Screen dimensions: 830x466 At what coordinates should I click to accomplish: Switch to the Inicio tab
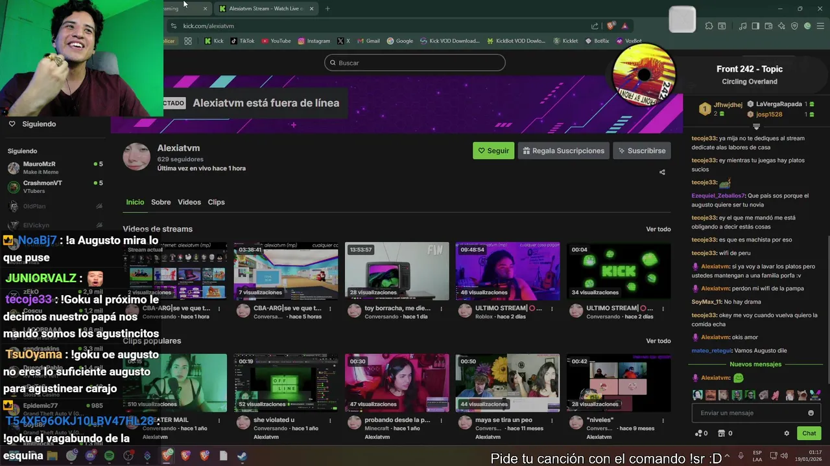[135, 202]
